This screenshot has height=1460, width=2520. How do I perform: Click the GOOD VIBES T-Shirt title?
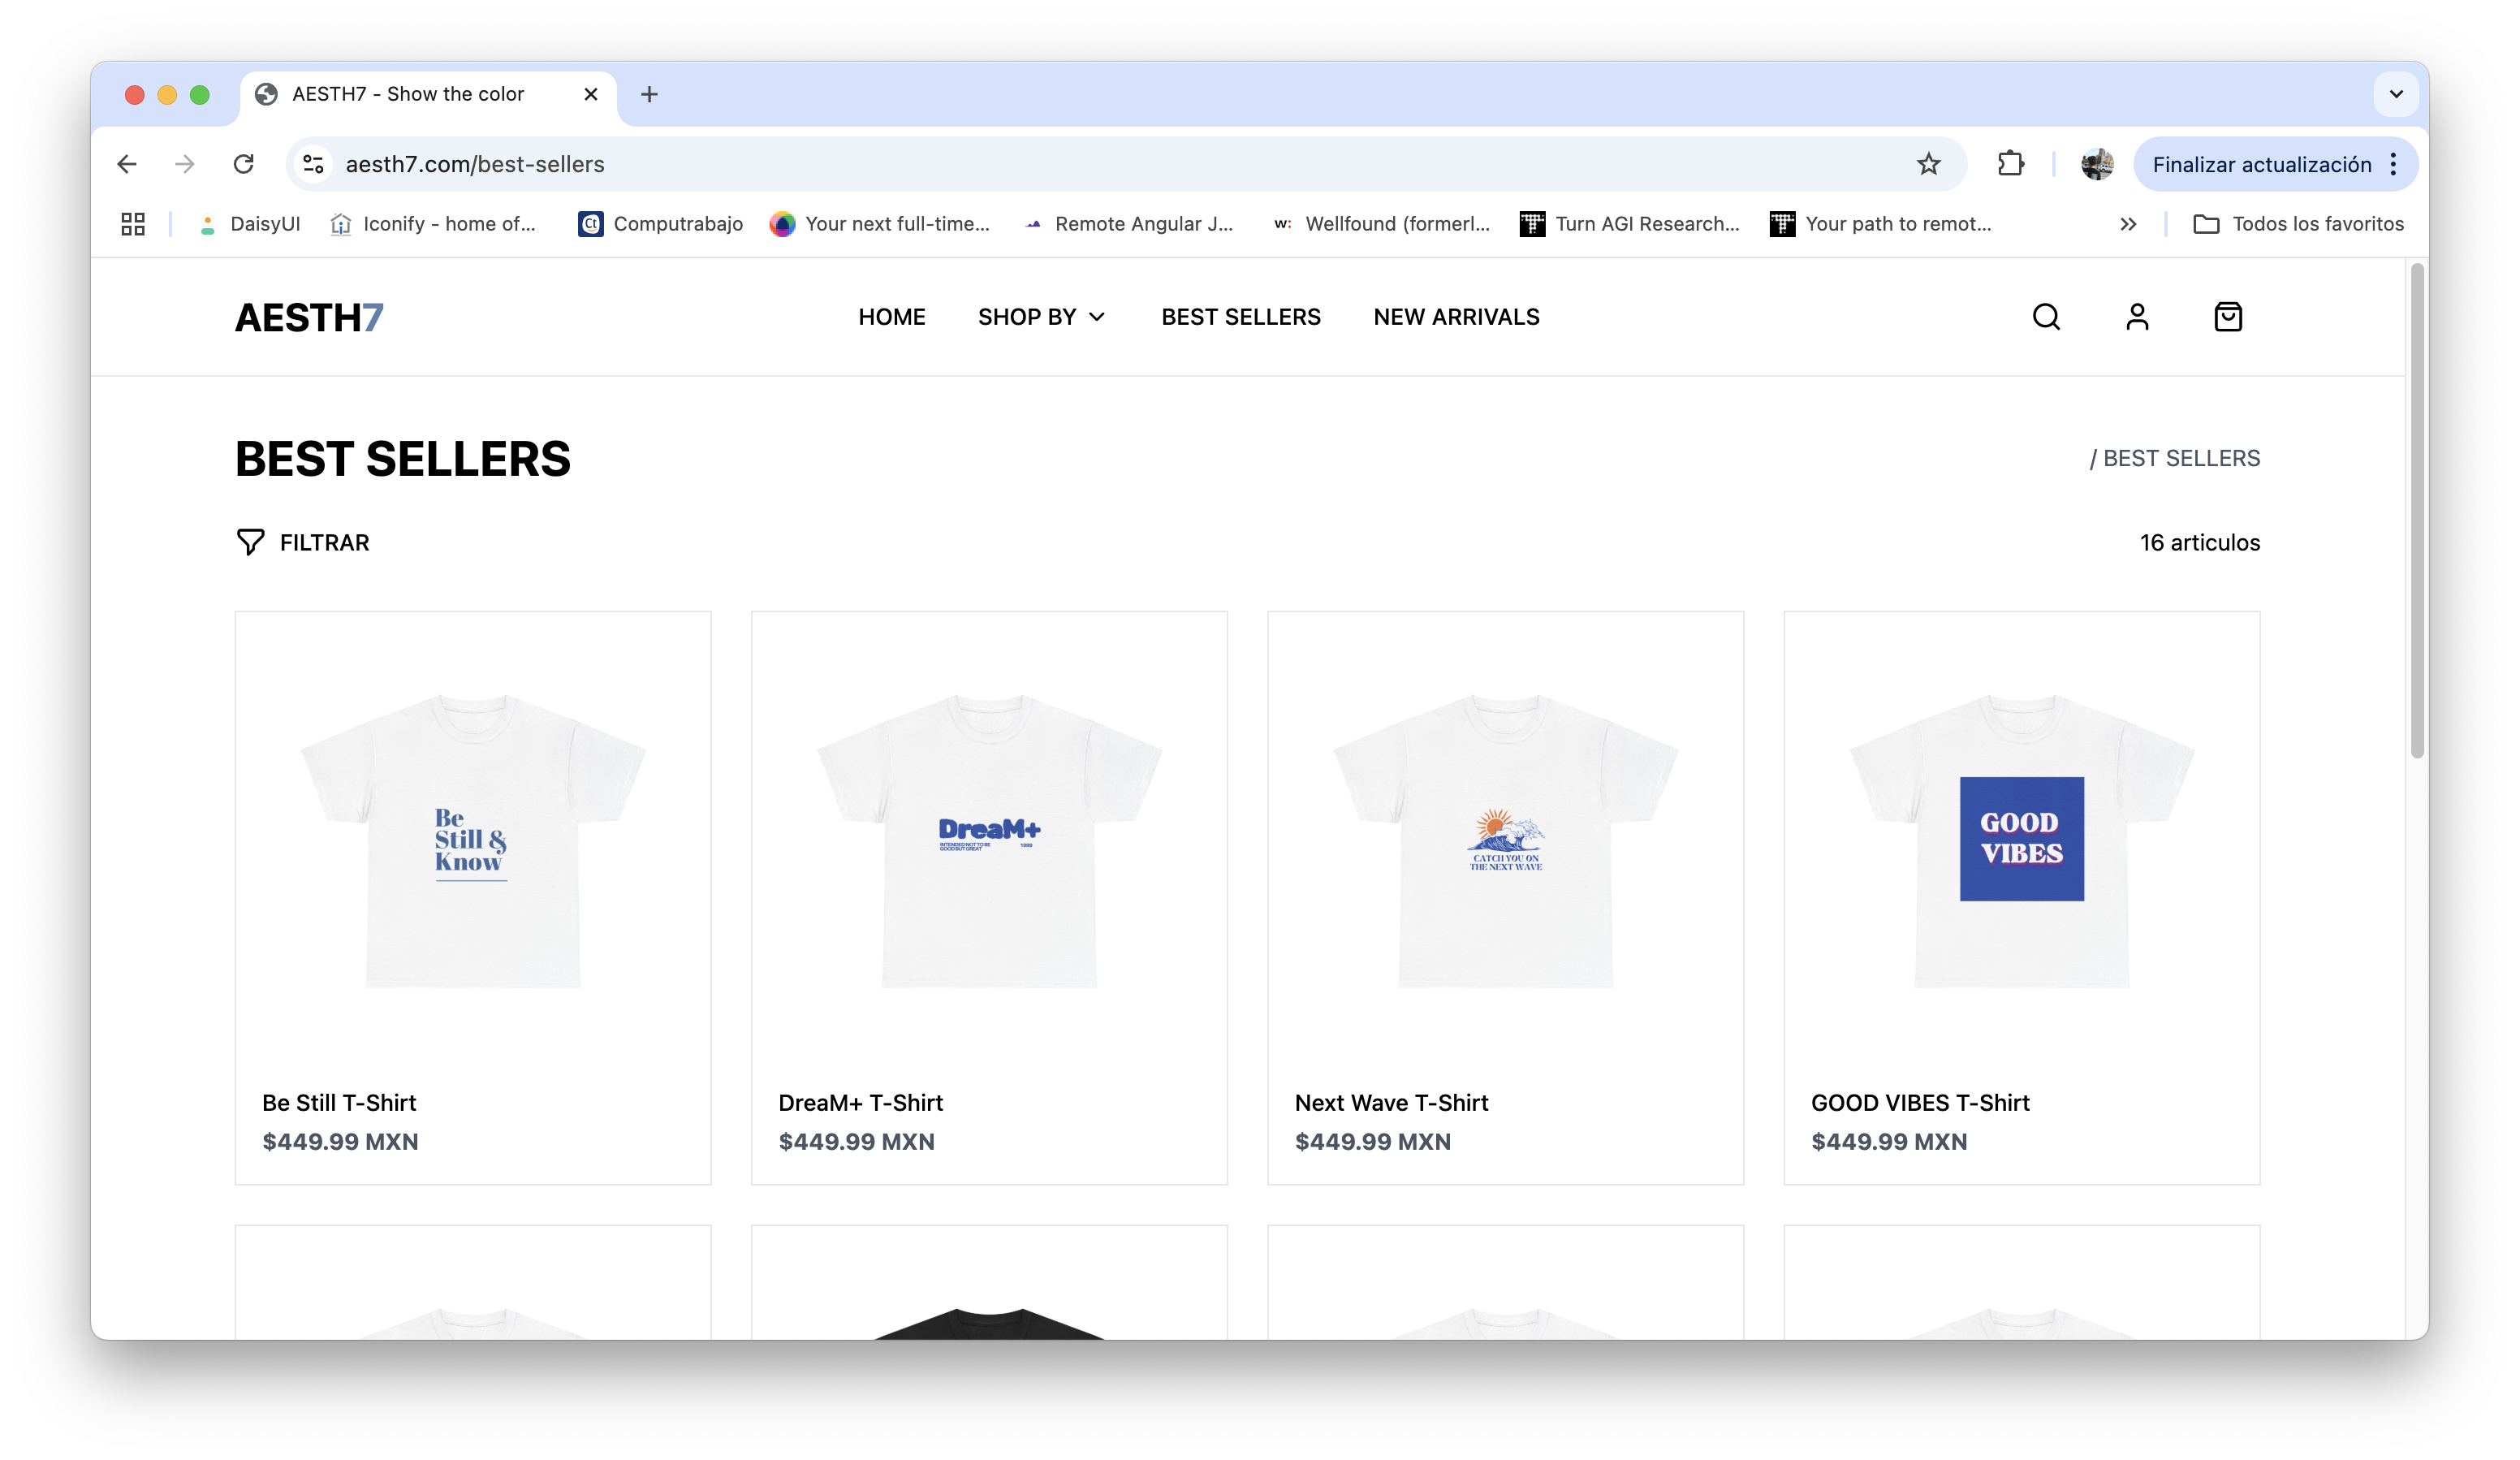1920,1102
